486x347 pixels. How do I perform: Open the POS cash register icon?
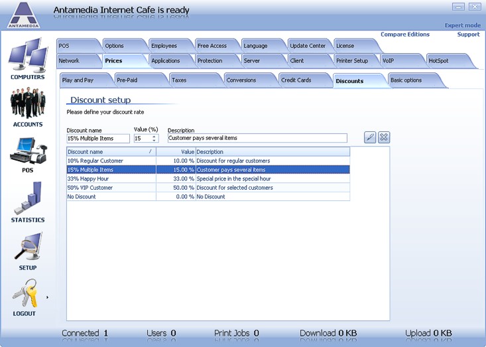(x=28, y=151)
